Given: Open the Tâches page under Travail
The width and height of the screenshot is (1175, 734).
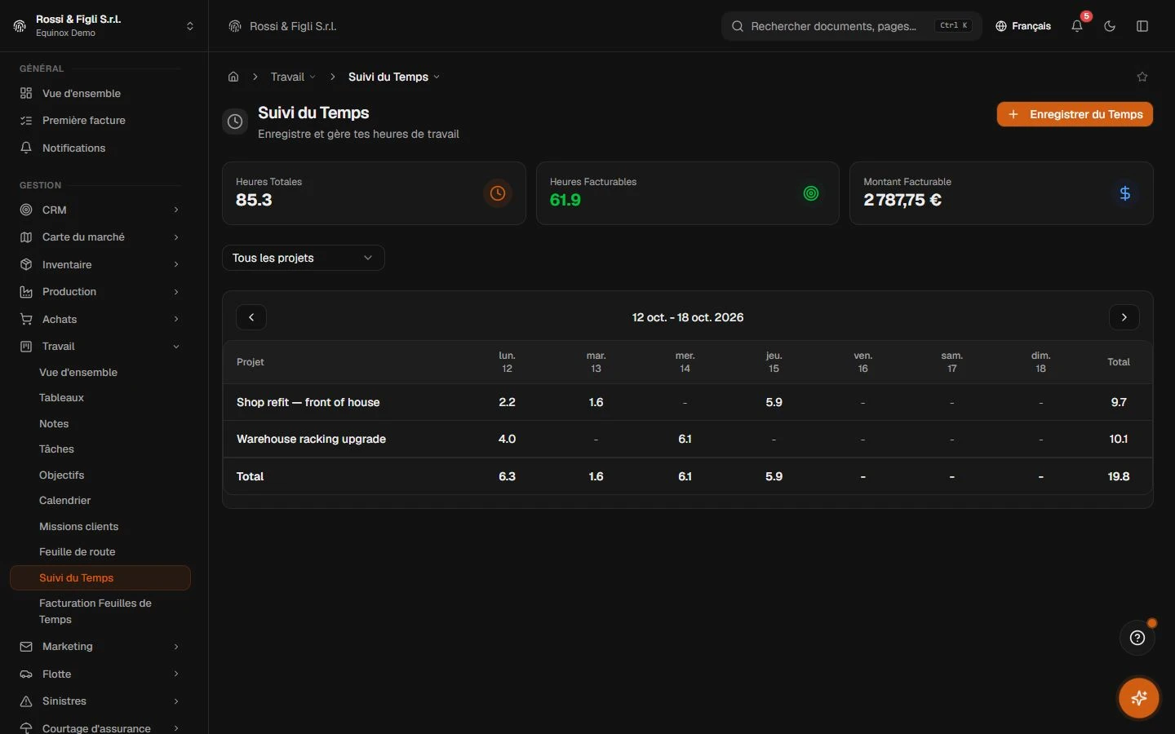Looking at the screenshot, I should 100,449.
